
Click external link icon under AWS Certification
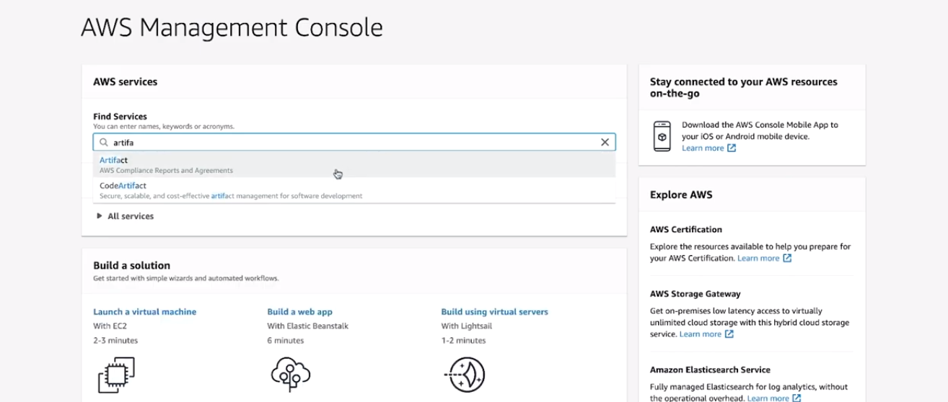787,258
